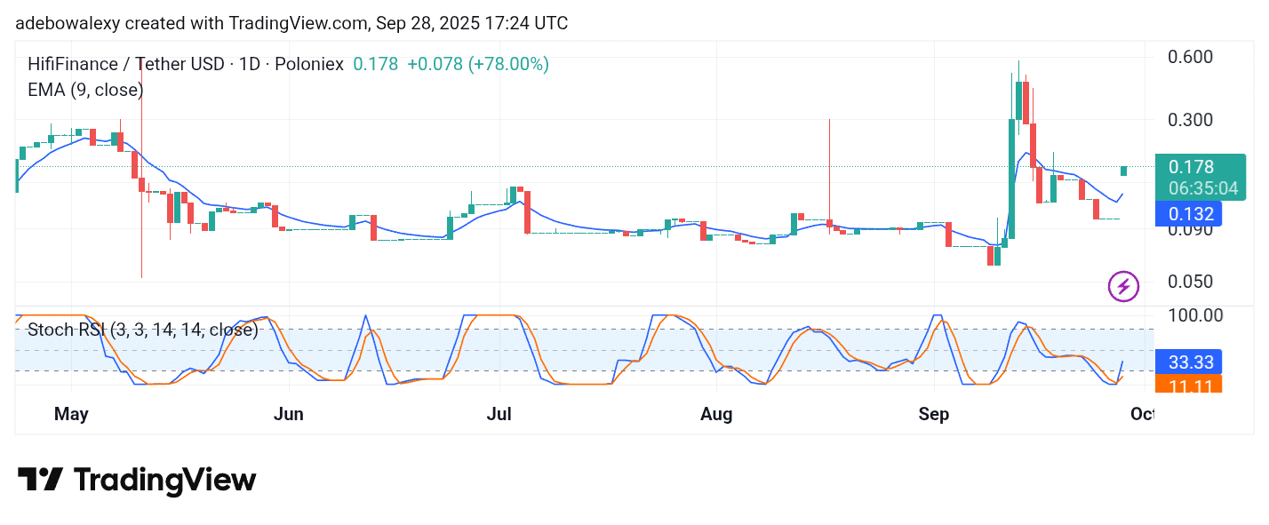
Task: Click the 0.090 price axis label
Action: pos(1190,229)
